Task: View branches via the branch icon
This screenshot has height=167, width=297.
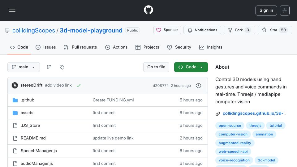Action: click(x=49, y=67)
